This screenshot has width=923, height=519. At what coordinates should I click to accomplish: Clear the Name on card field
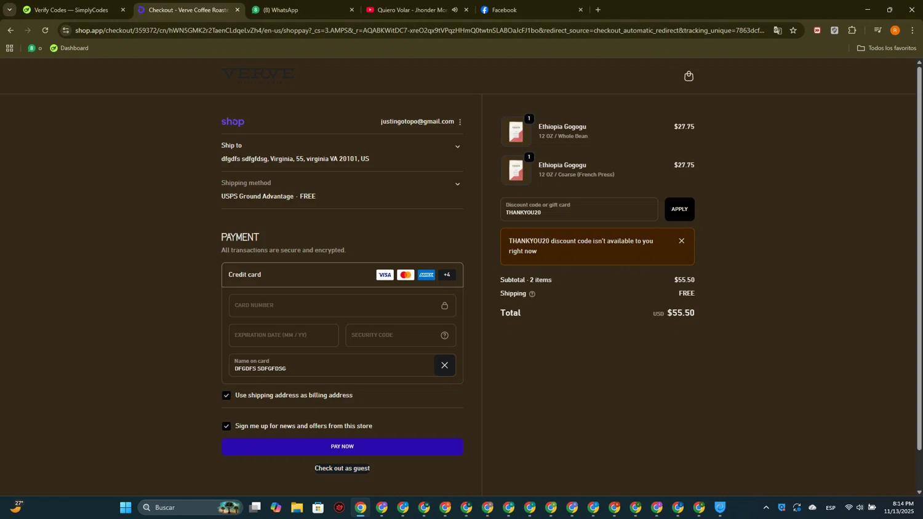pos(444,365)
